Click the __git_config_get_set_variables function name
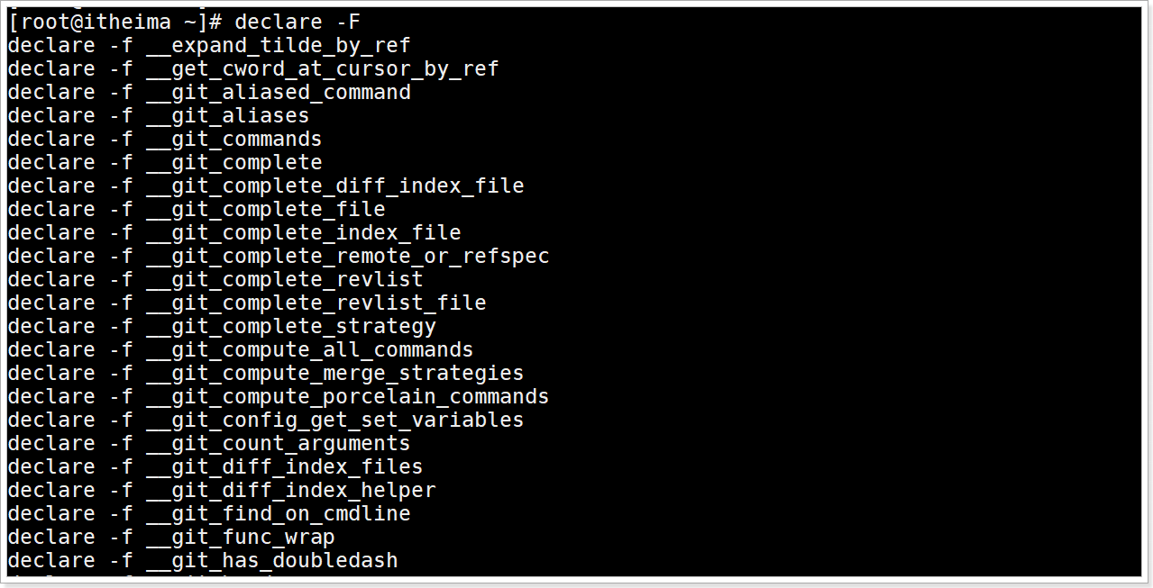The width and height of the screenshot is (1153, 588). pyautogui.click(x=334, y=420)
